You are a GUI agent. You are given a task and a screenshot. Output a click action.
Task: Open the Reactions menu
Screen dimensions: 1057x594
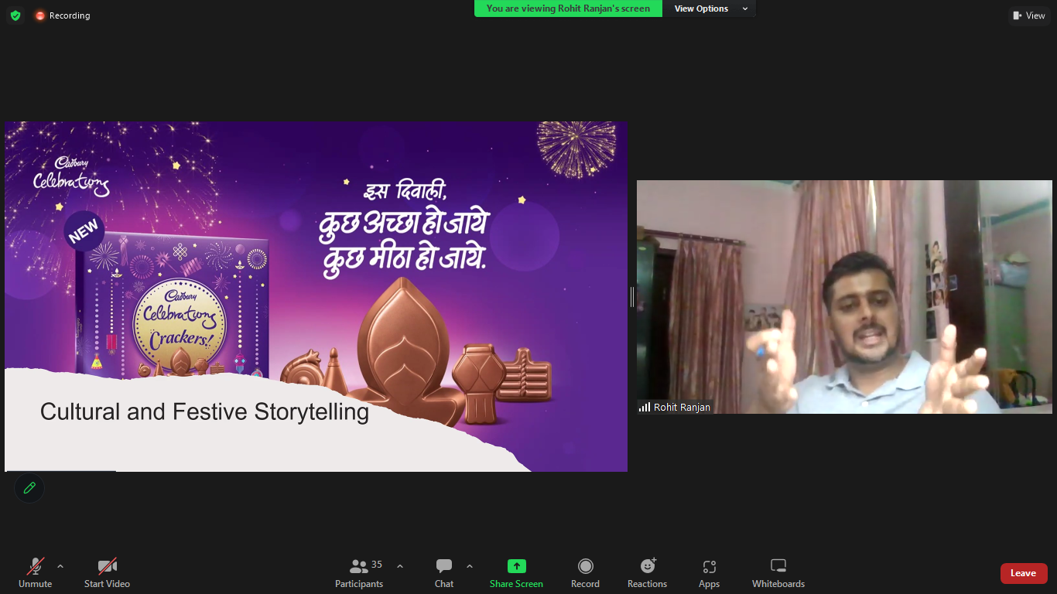[x=648, y=573]
